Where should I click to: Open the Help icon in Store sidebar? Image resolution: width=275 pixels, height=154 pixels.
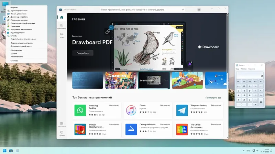[62, 133]
